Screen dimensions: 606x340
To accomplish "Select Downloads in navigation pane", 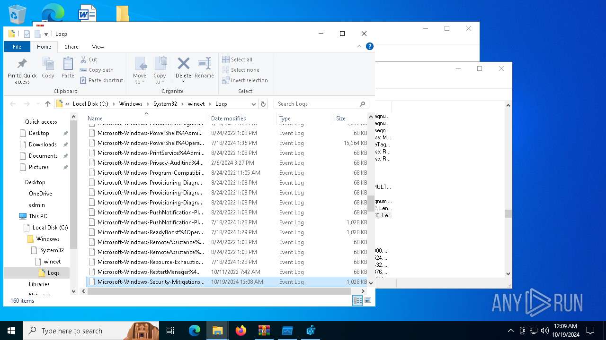I will [43, 144].
